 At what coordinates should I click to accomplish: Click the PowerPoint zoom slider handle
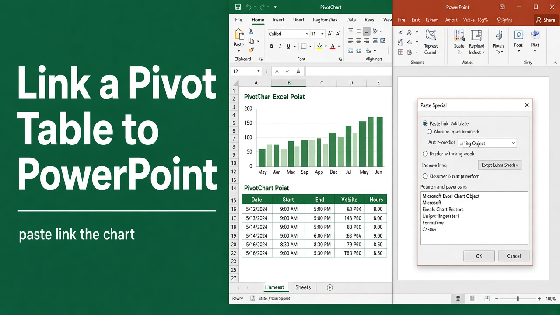click(518, 299)
